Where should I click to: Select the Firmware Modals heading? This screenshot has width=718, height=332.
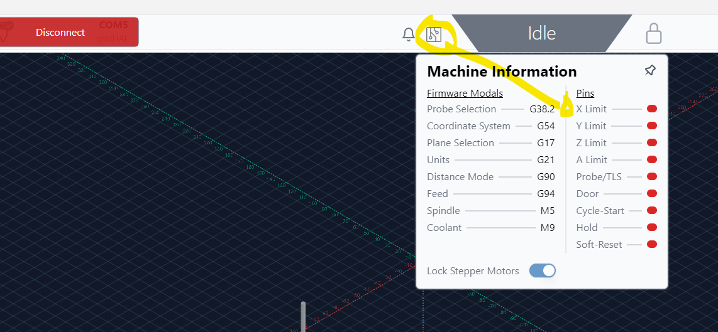click(465, 94)
